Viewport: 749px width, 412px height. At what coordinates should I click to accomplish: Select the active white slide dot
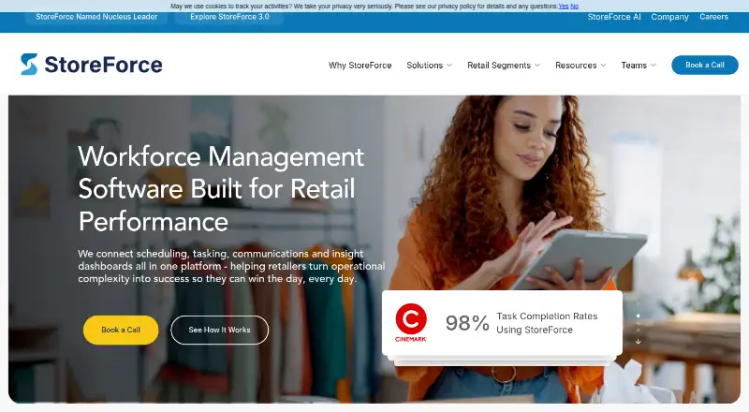click(638, 316)
